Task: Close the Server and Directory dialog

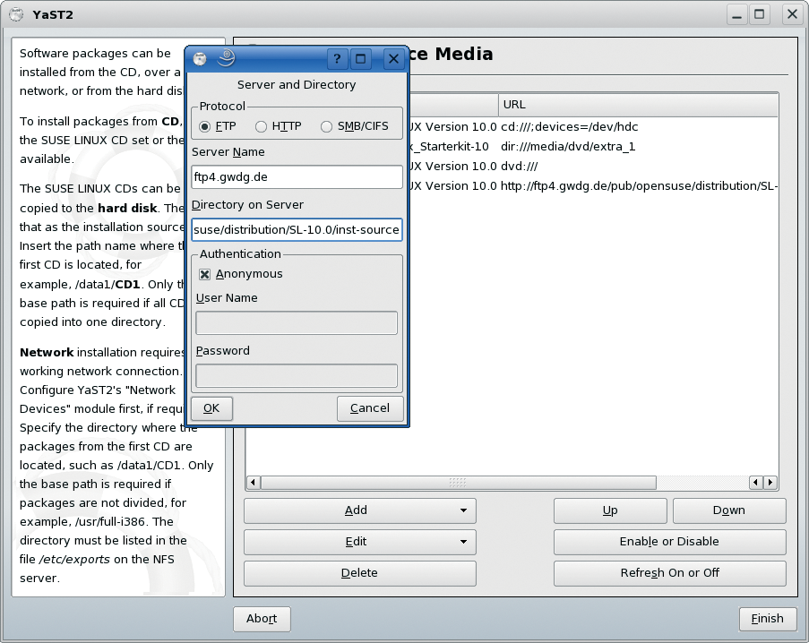Action: [393, 59]
